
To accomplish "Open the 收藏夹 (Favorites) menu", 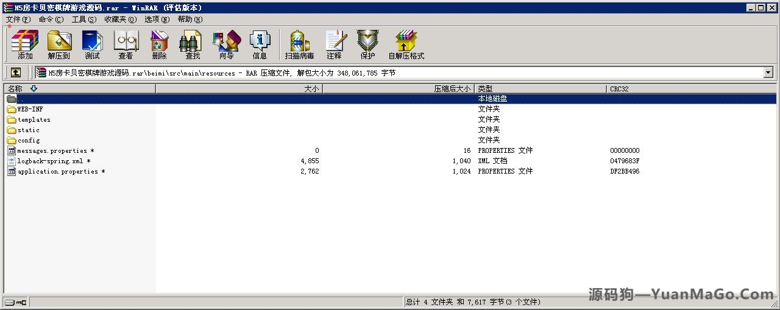I will point(120,19).
